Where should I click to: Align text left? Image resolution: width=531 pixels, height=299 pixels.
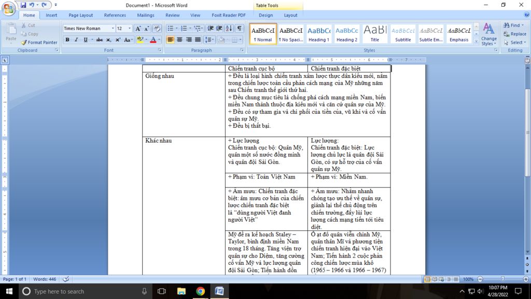click(170, 39)
